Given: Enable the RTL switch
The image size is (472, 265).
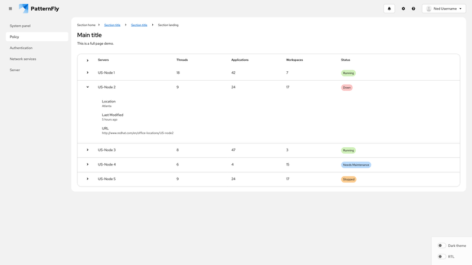Looking at the screenshot, I should click(441, 257).
